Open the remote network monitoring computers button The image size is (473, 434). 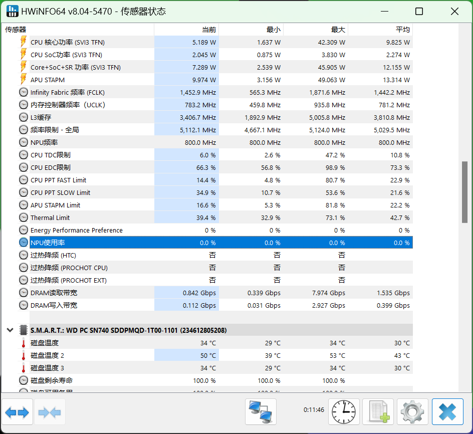pyautogui.click(x=261, y=412)
